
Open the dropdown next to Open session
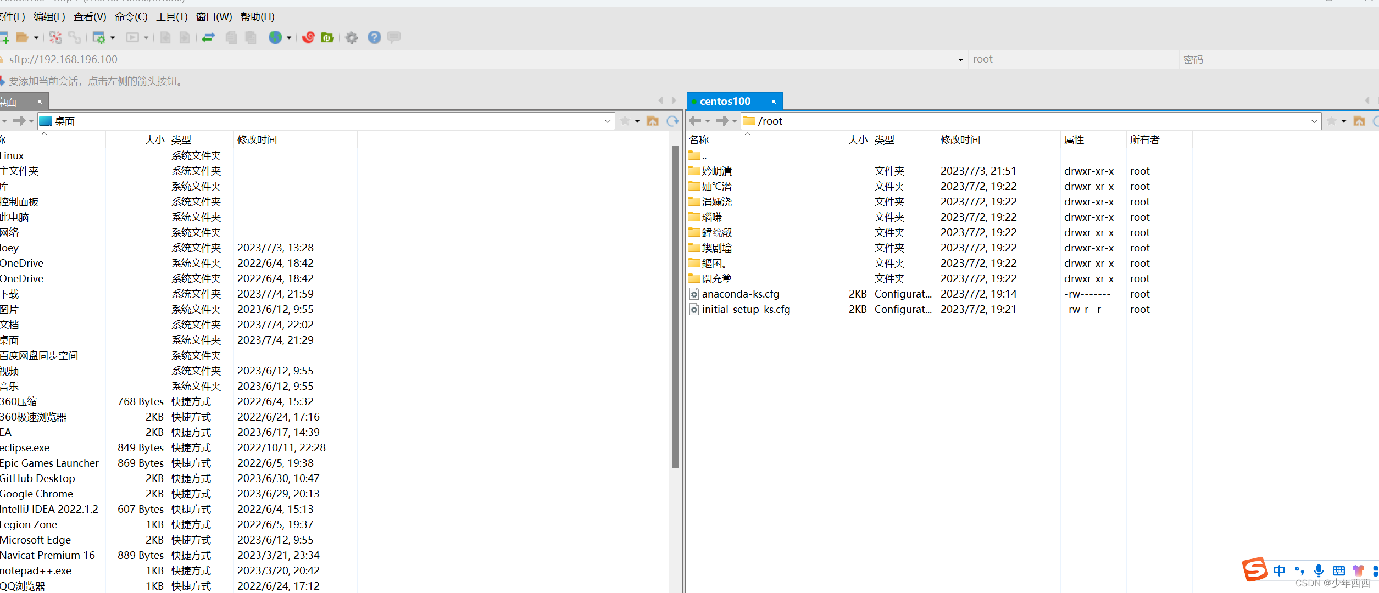36,38
